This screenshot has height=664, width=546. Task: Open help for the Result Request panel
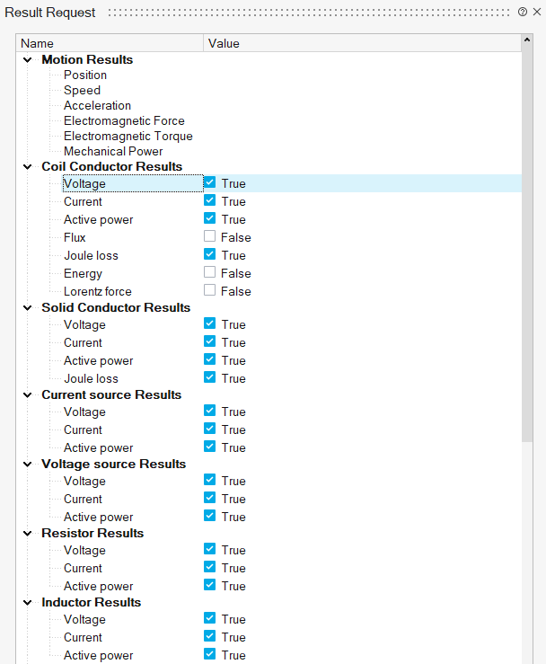(x=523, y=13)
